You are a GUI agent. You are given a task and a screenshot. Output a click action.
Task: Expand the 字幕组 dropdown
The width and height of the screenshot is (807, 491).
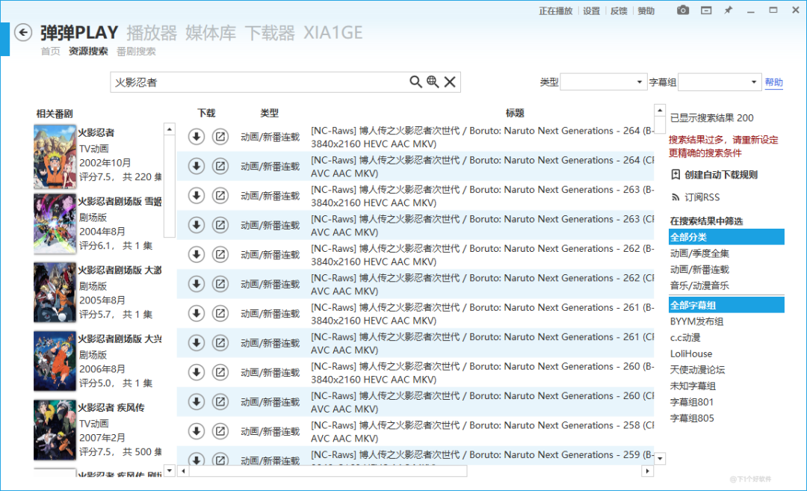point(719,81)
